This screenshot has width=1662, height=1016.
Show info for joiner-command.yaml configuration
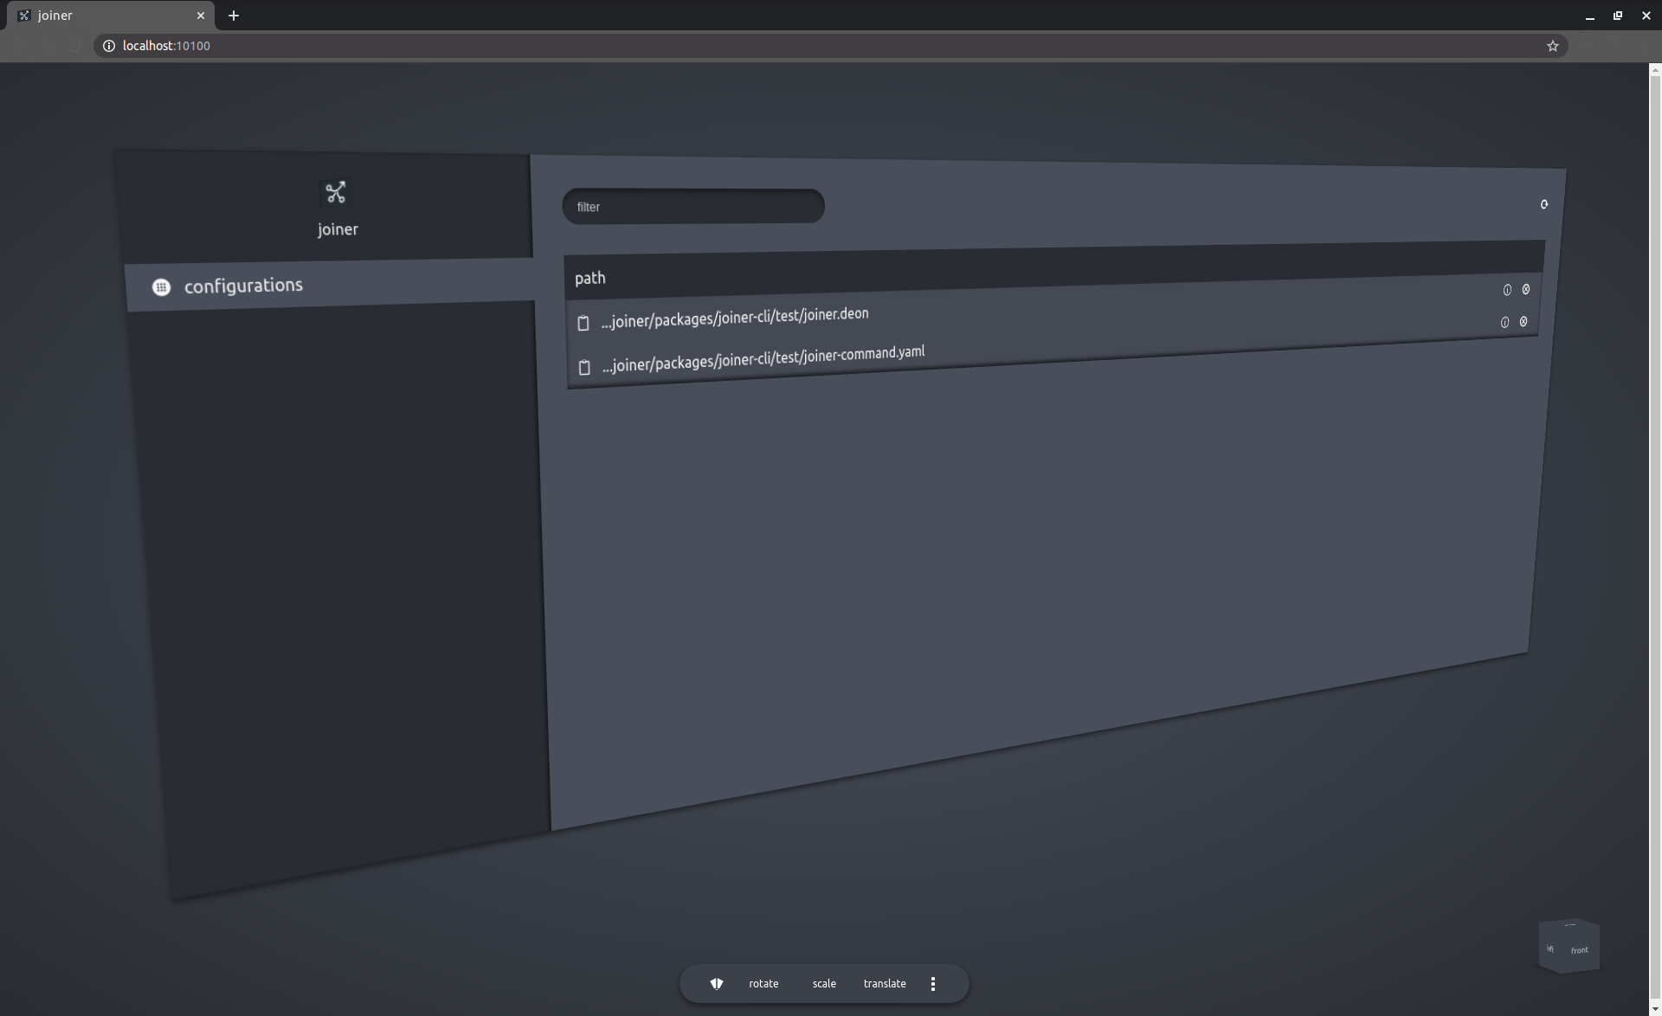[1504, 322]
